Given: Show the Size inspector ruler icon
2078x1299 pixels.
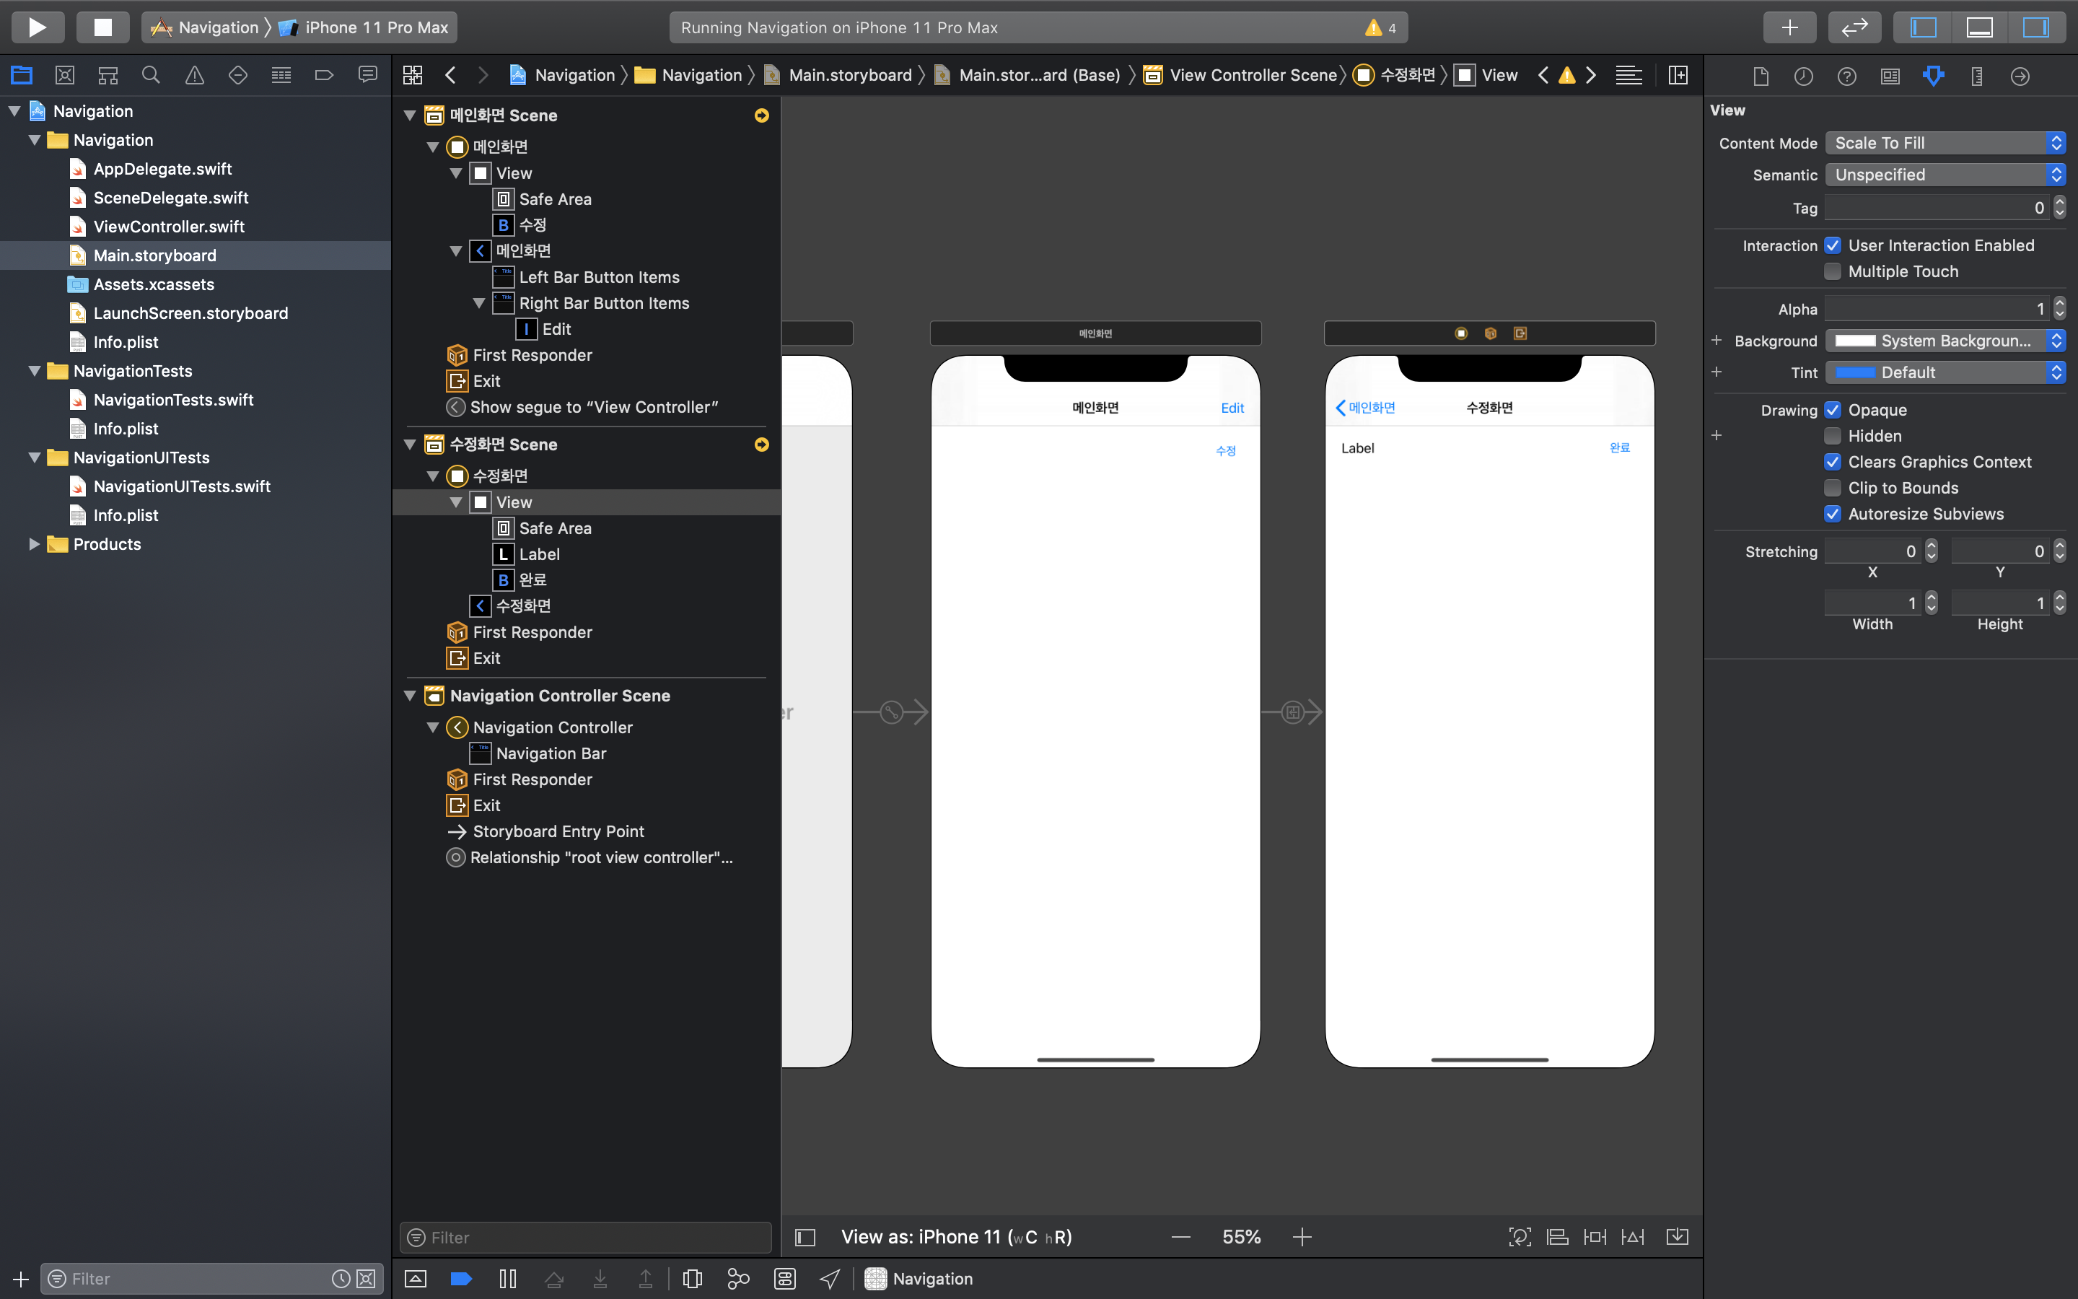Looking at the screenshot, I should point(1976,76).
